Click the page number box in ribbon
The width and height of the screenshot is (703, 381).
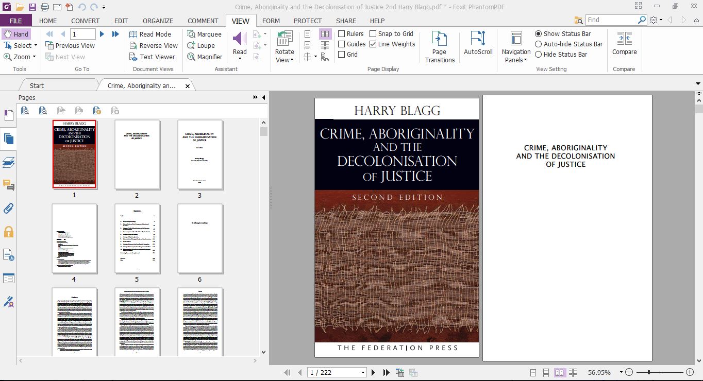tap(82, 34)
